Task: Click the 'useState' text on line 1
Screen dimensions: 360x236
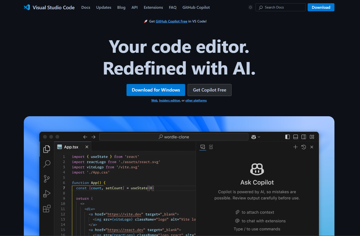Action: click(99, 157)
